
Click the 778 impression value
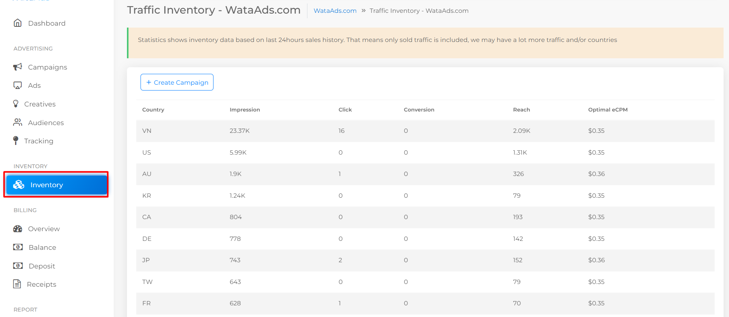[x=235, y=239]
